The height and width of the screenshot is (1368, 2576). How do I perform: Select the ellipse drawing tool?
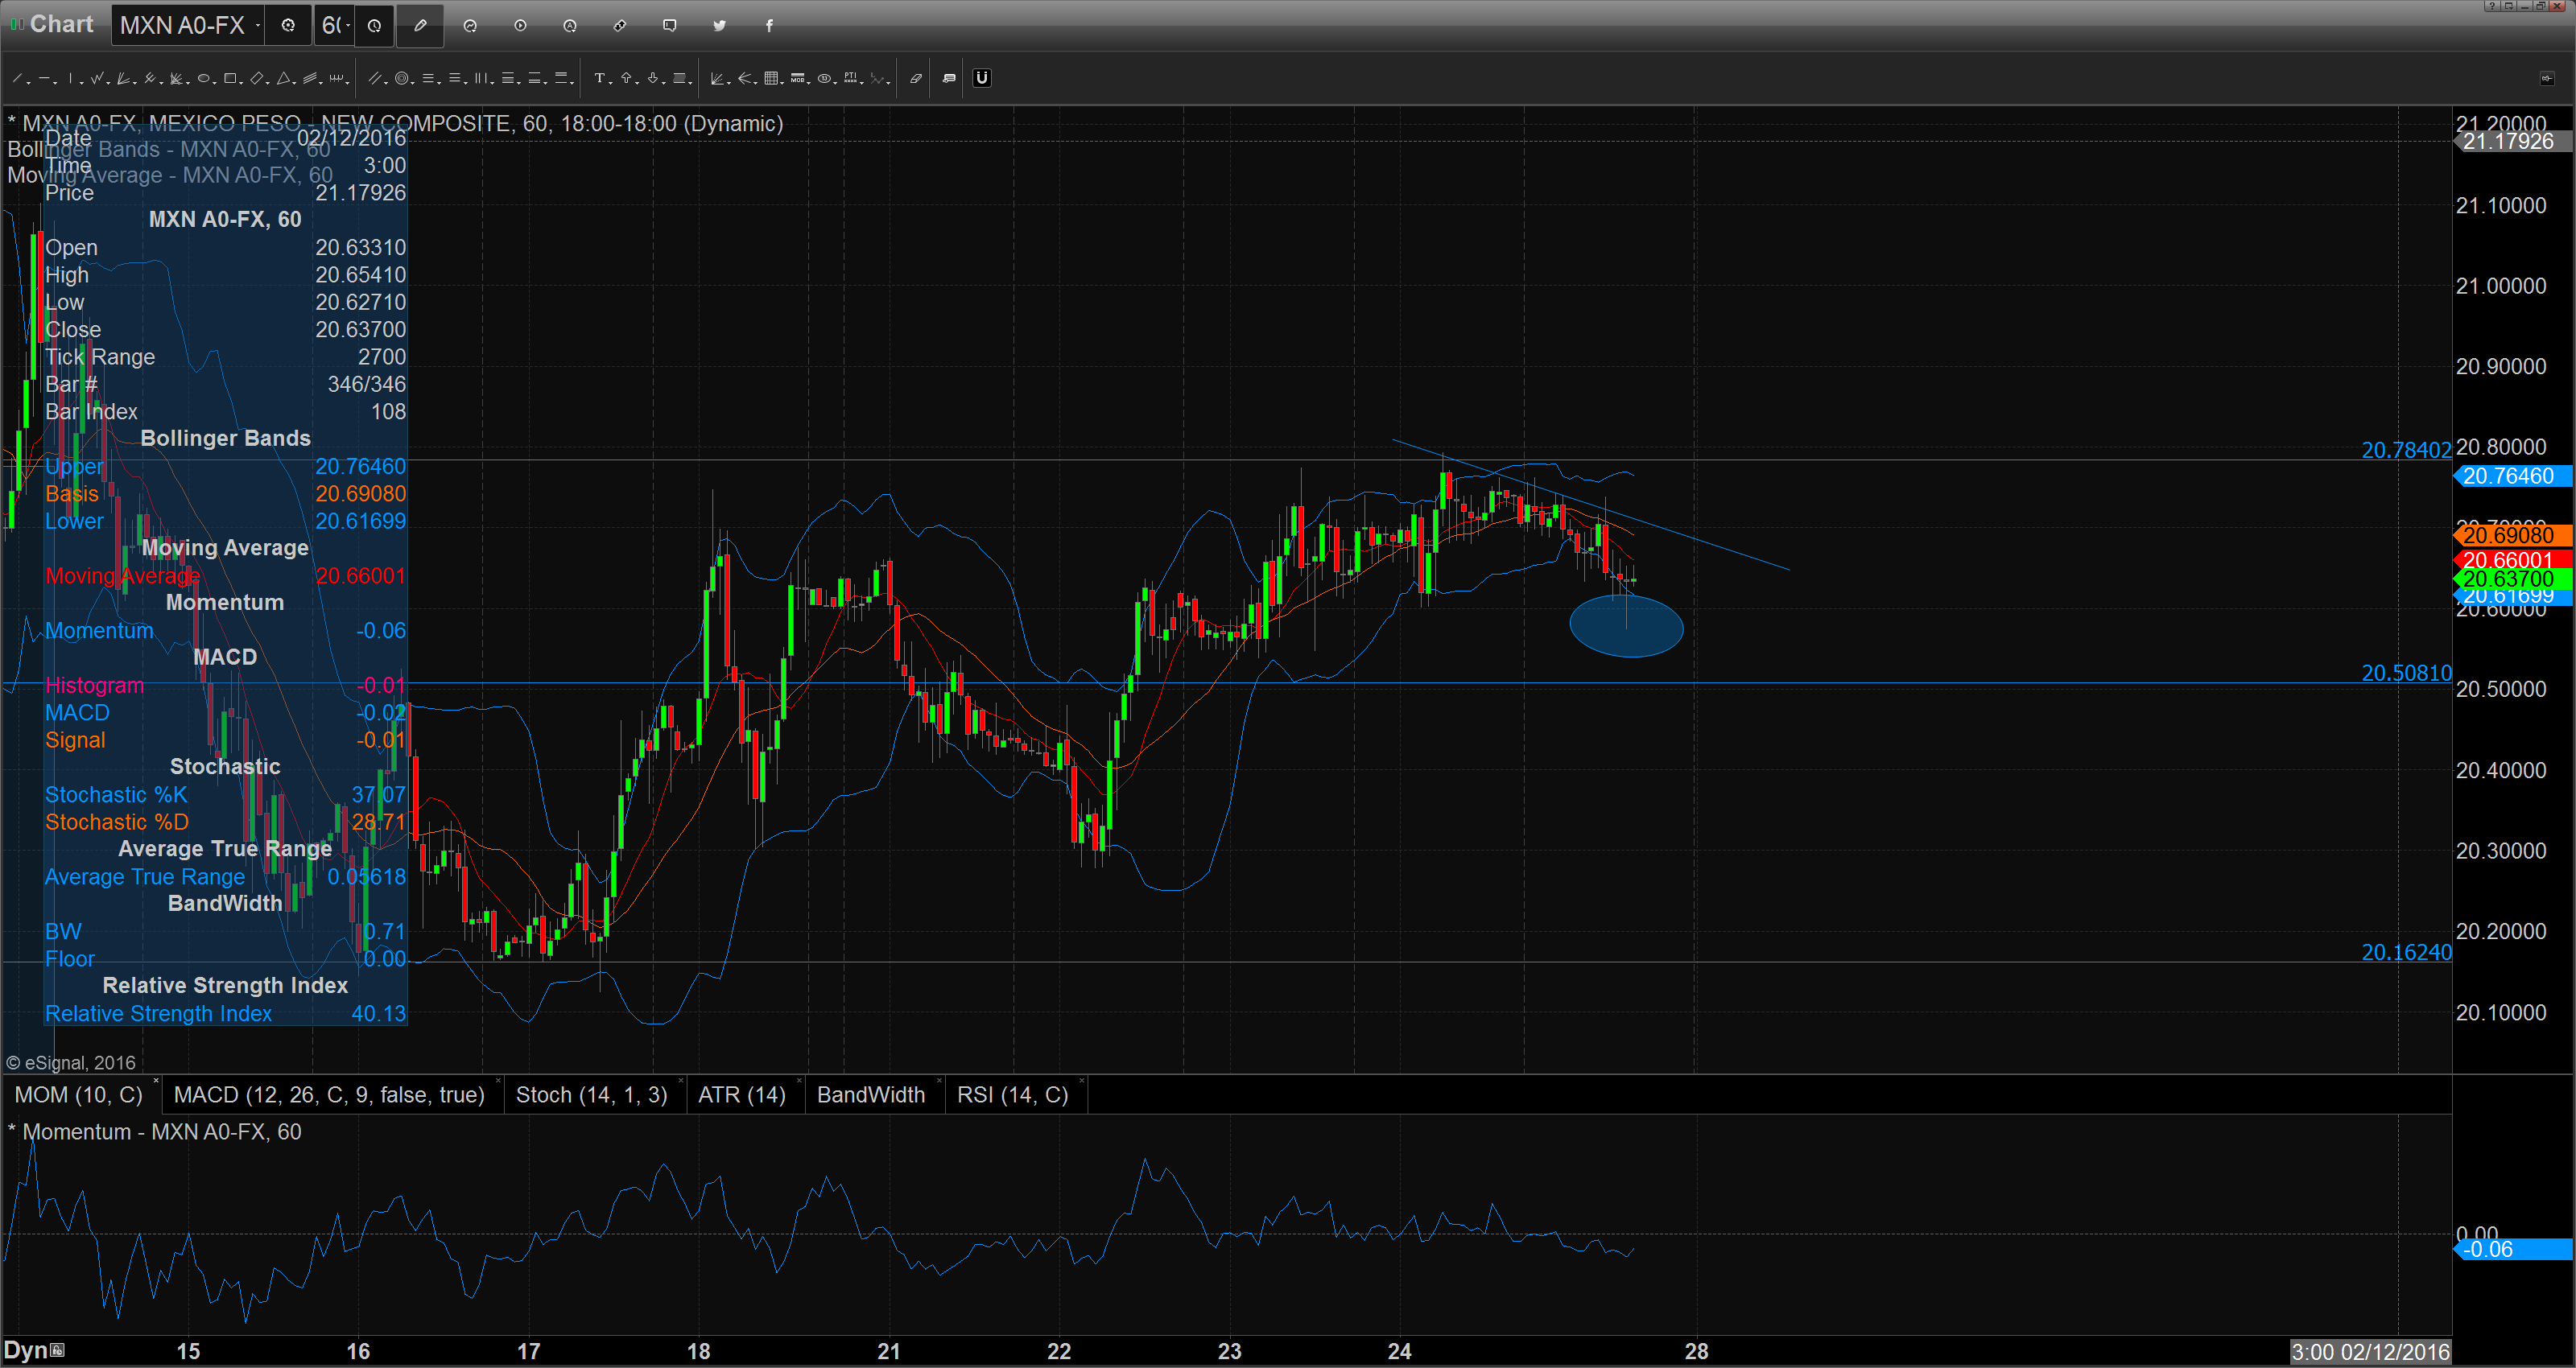[x=204, y=78]
